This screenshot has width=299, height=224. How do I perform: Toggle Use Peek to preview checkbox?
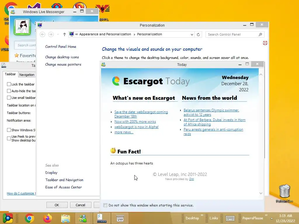pos(9,138)
